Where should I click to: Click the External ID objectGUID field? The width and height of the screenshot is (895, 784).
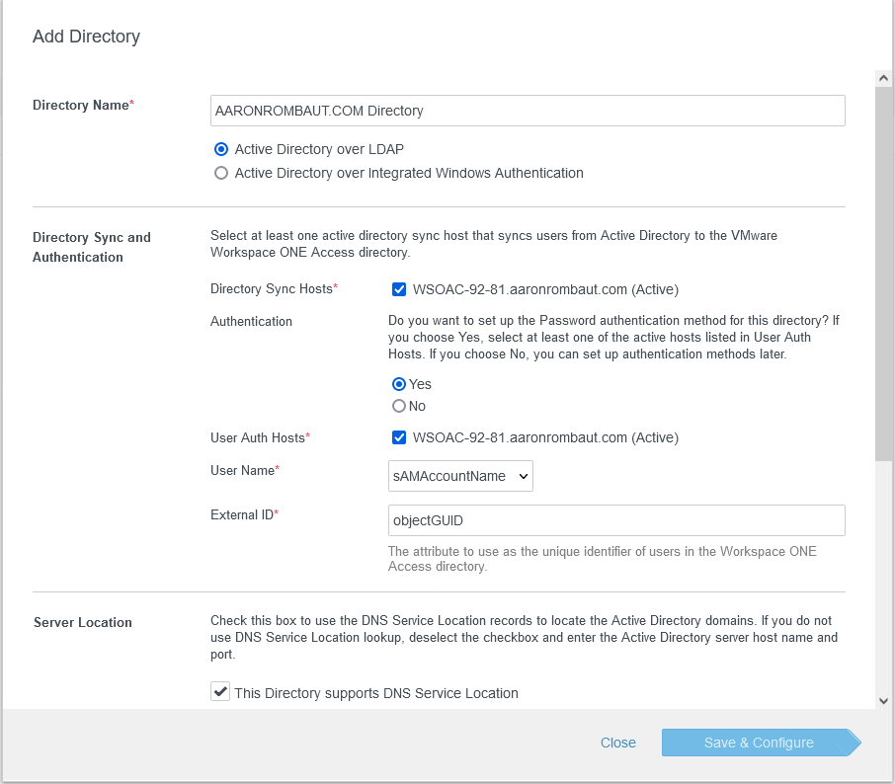tap(616, 519)
